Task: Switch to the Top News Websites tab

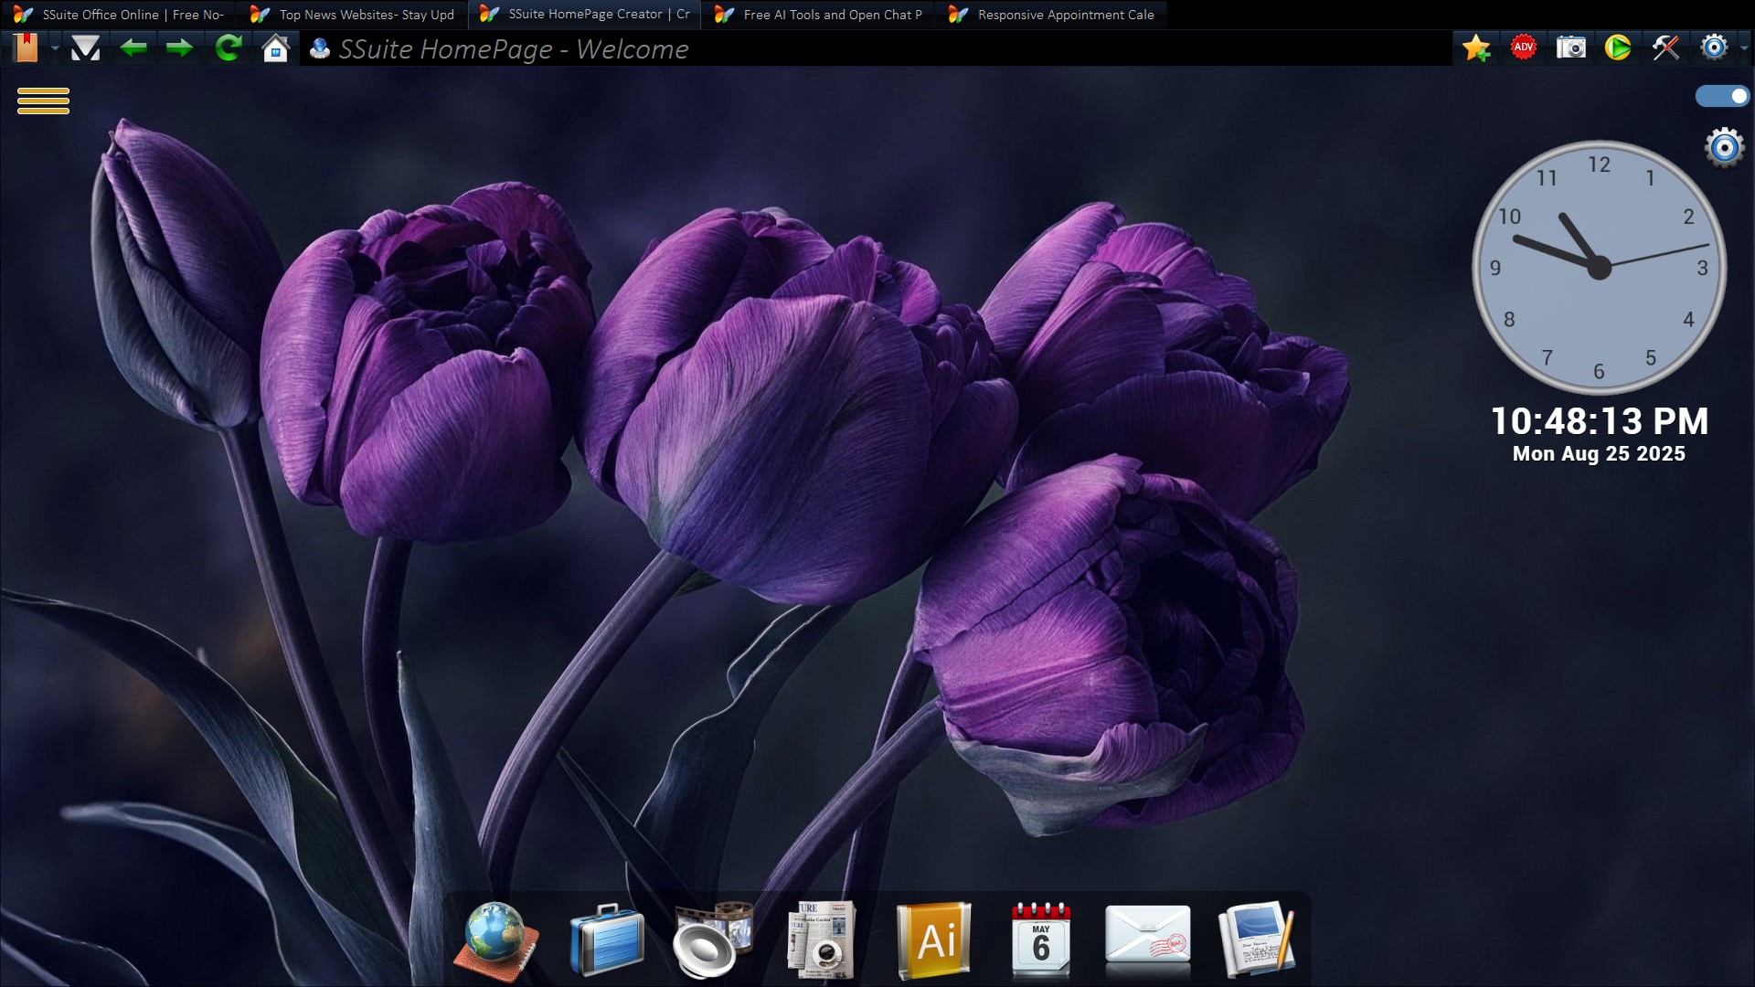Action: coord(354,15)
